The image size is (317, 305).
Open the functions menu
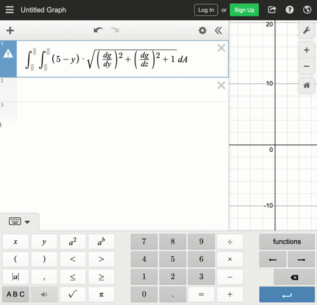(287, 242)
